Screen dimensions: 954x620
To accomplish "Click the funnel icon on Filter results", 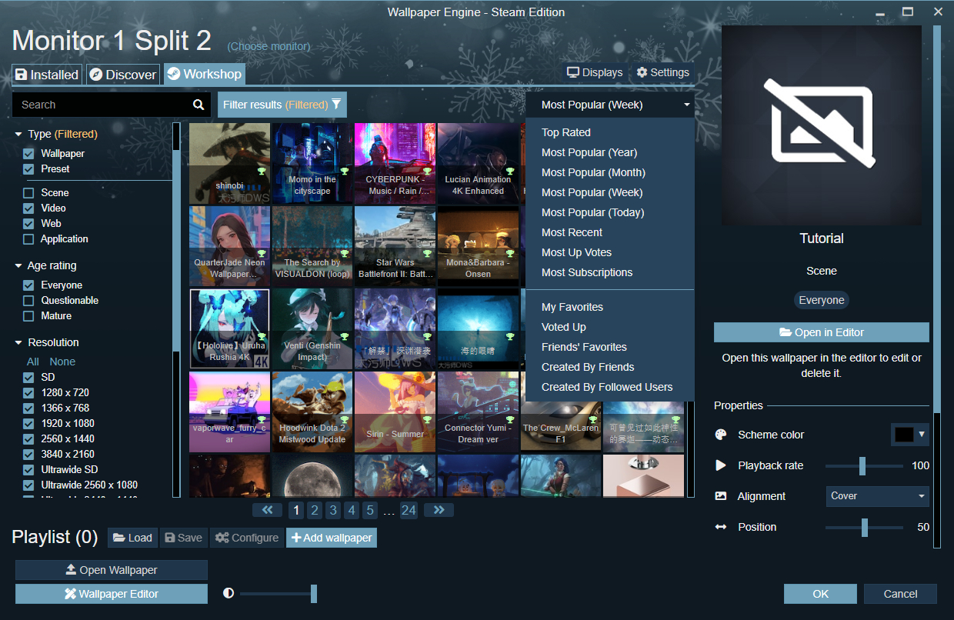I will click(x=336, y=105).
